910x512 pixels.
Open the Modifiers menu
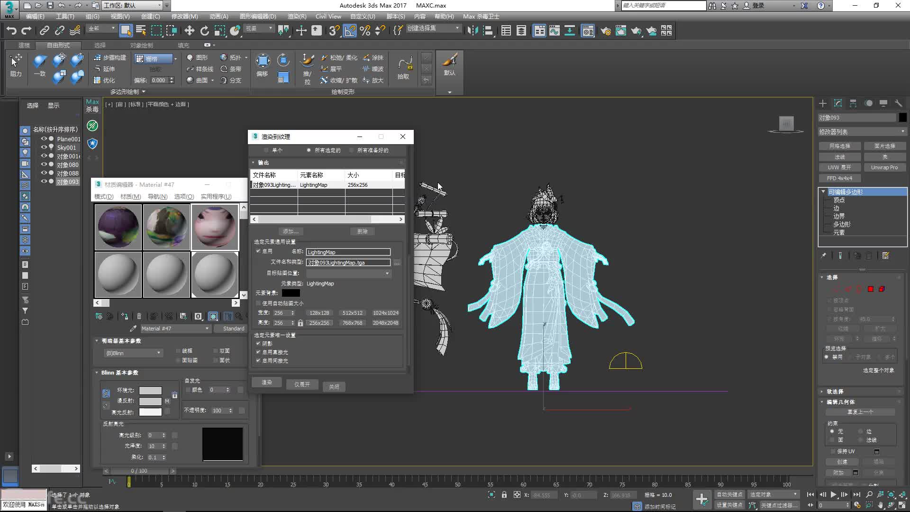point(184,16)
